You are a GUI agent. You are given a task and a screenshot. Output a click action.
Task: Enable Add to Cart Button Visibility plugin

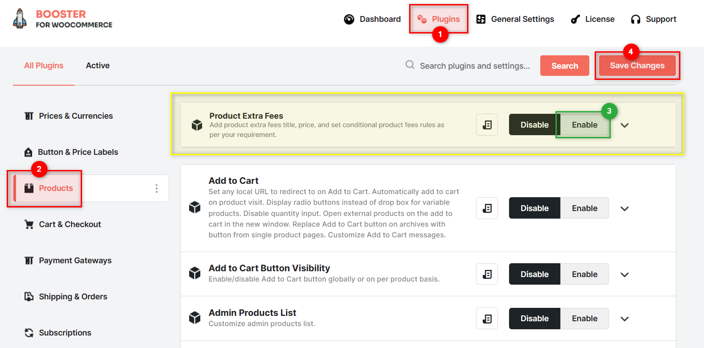pyautogui.click(x=584, y=274)
